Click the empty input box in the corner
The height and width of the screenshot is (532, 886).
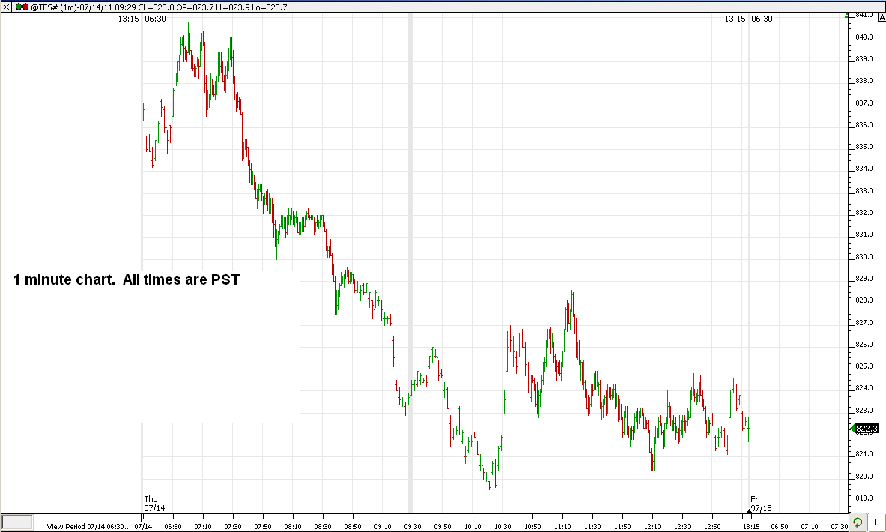[x=17, y=522]
